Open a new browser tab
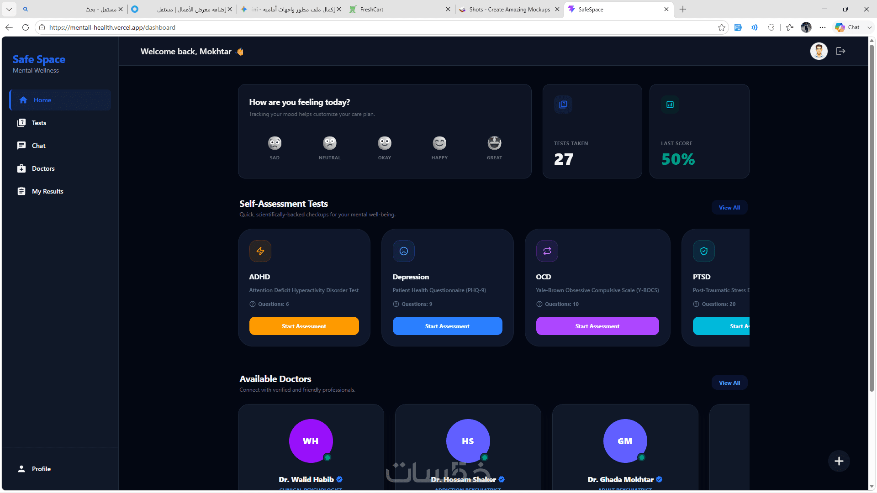Image resolution: width=877 pixels, height=493 pixels. (683, 9)
